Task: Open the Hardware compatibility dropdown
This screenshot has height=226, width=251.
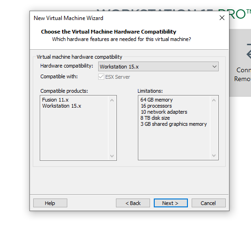Action: point(158,67)
